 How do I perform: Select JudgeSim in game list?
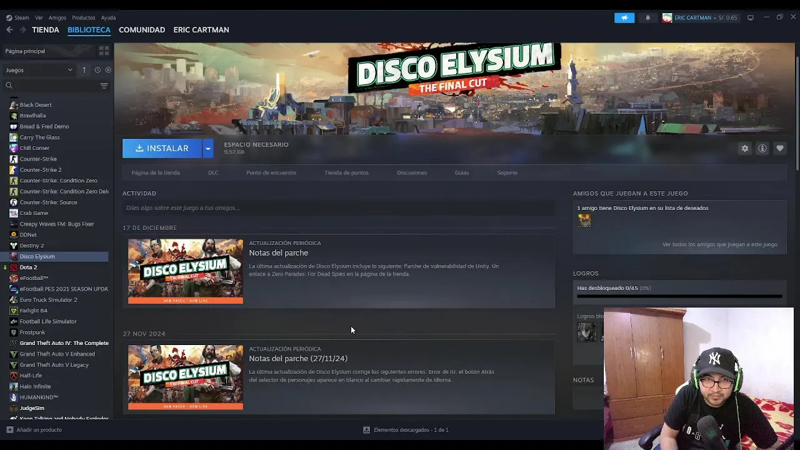click(32, 408)
